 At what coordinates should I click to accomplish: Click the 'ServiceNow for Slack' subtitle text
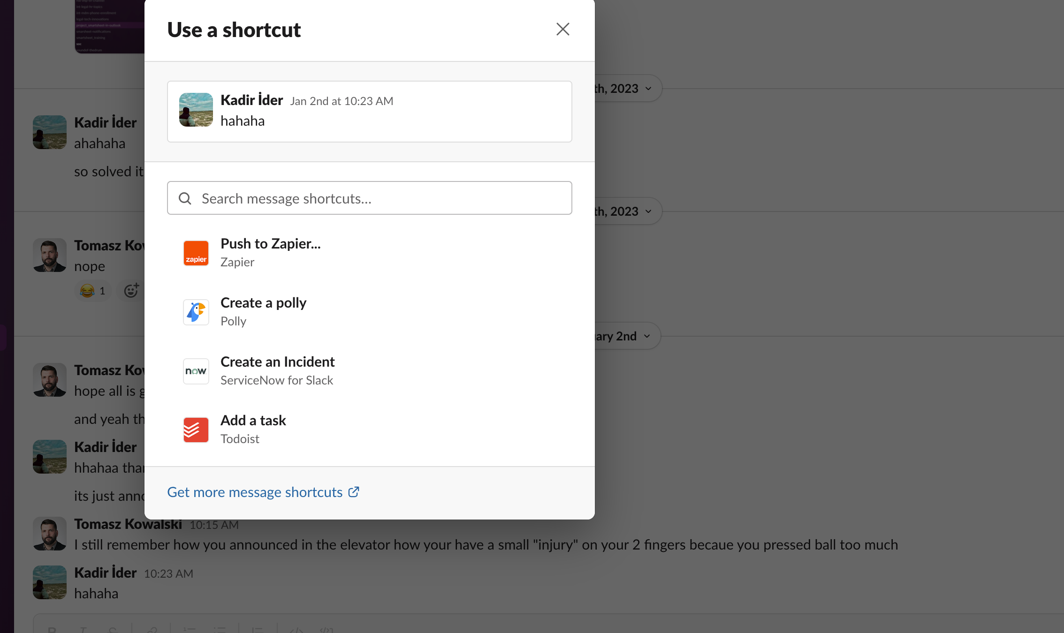pyautogui.click(x=277, y=380)
